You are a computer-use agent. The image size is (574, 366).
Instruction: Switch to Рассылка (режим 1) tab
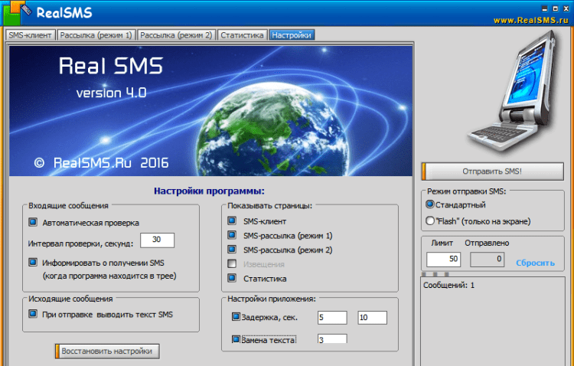click(96, 35)
